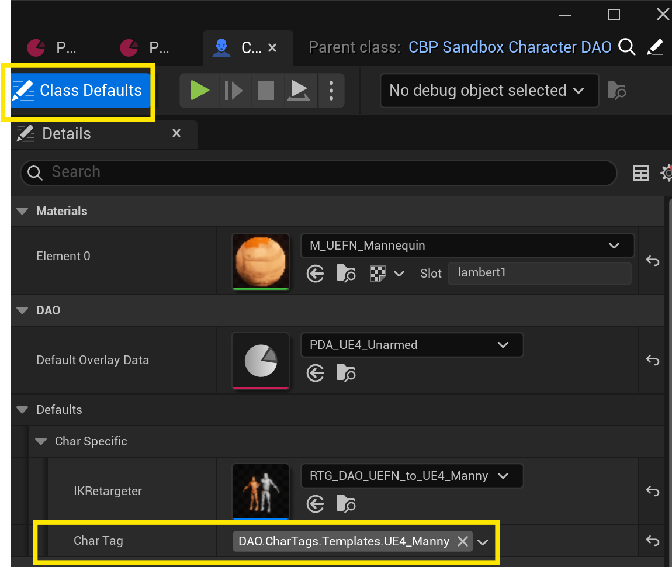Screen dimensions: 672x567
Task: Open the PDA_UE4_Unarmed asset dropdown
Action: (412, 345)
